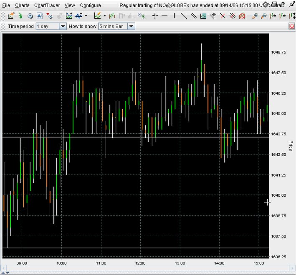Open the How to show dropdown arrow
The image size is (296, 275).
coord(132,26)
